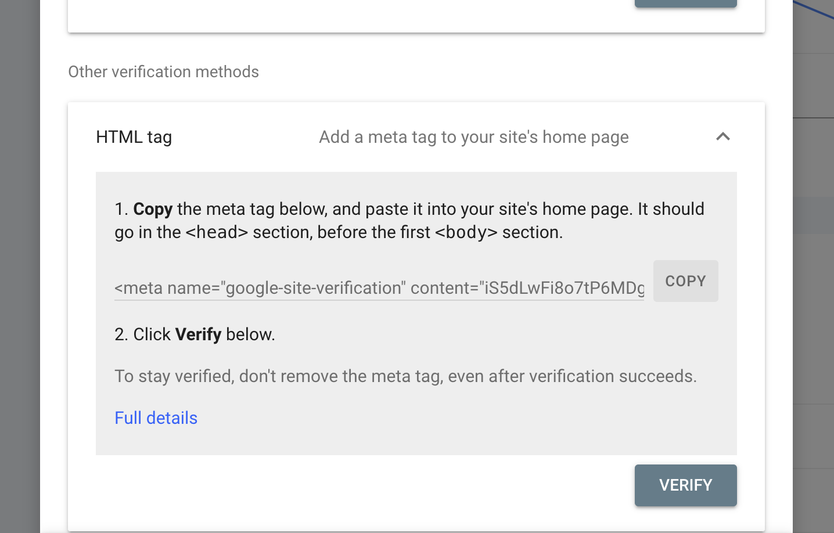Click the stay-verified warning message
This screenshot has width=834, height=533.
[x=405, y=376]
